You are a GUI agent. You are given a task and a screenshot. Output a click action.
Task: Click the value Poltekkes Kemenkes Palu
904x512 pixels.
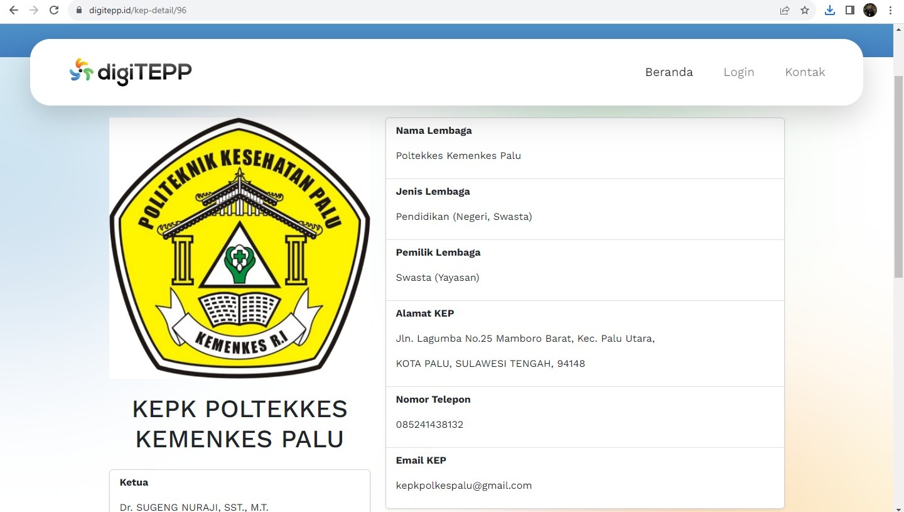pos(458,156)
